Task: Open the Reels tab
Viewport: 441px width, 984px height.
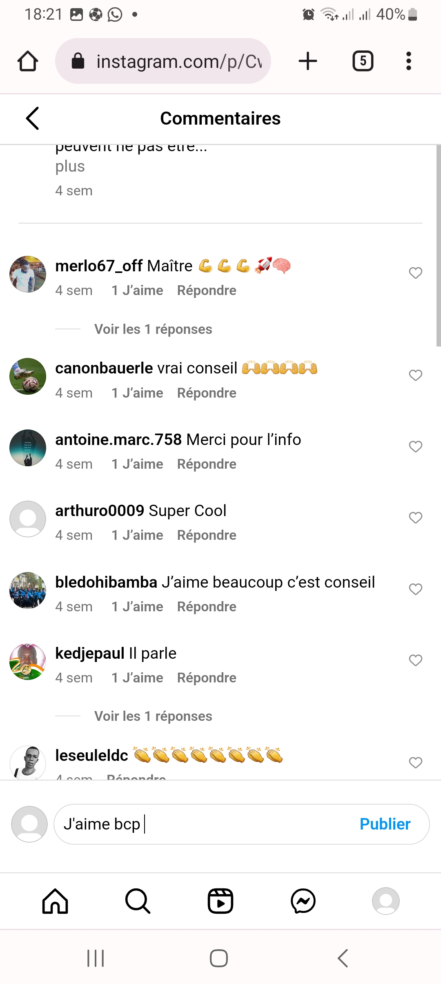Action: [x=220, y=901]
